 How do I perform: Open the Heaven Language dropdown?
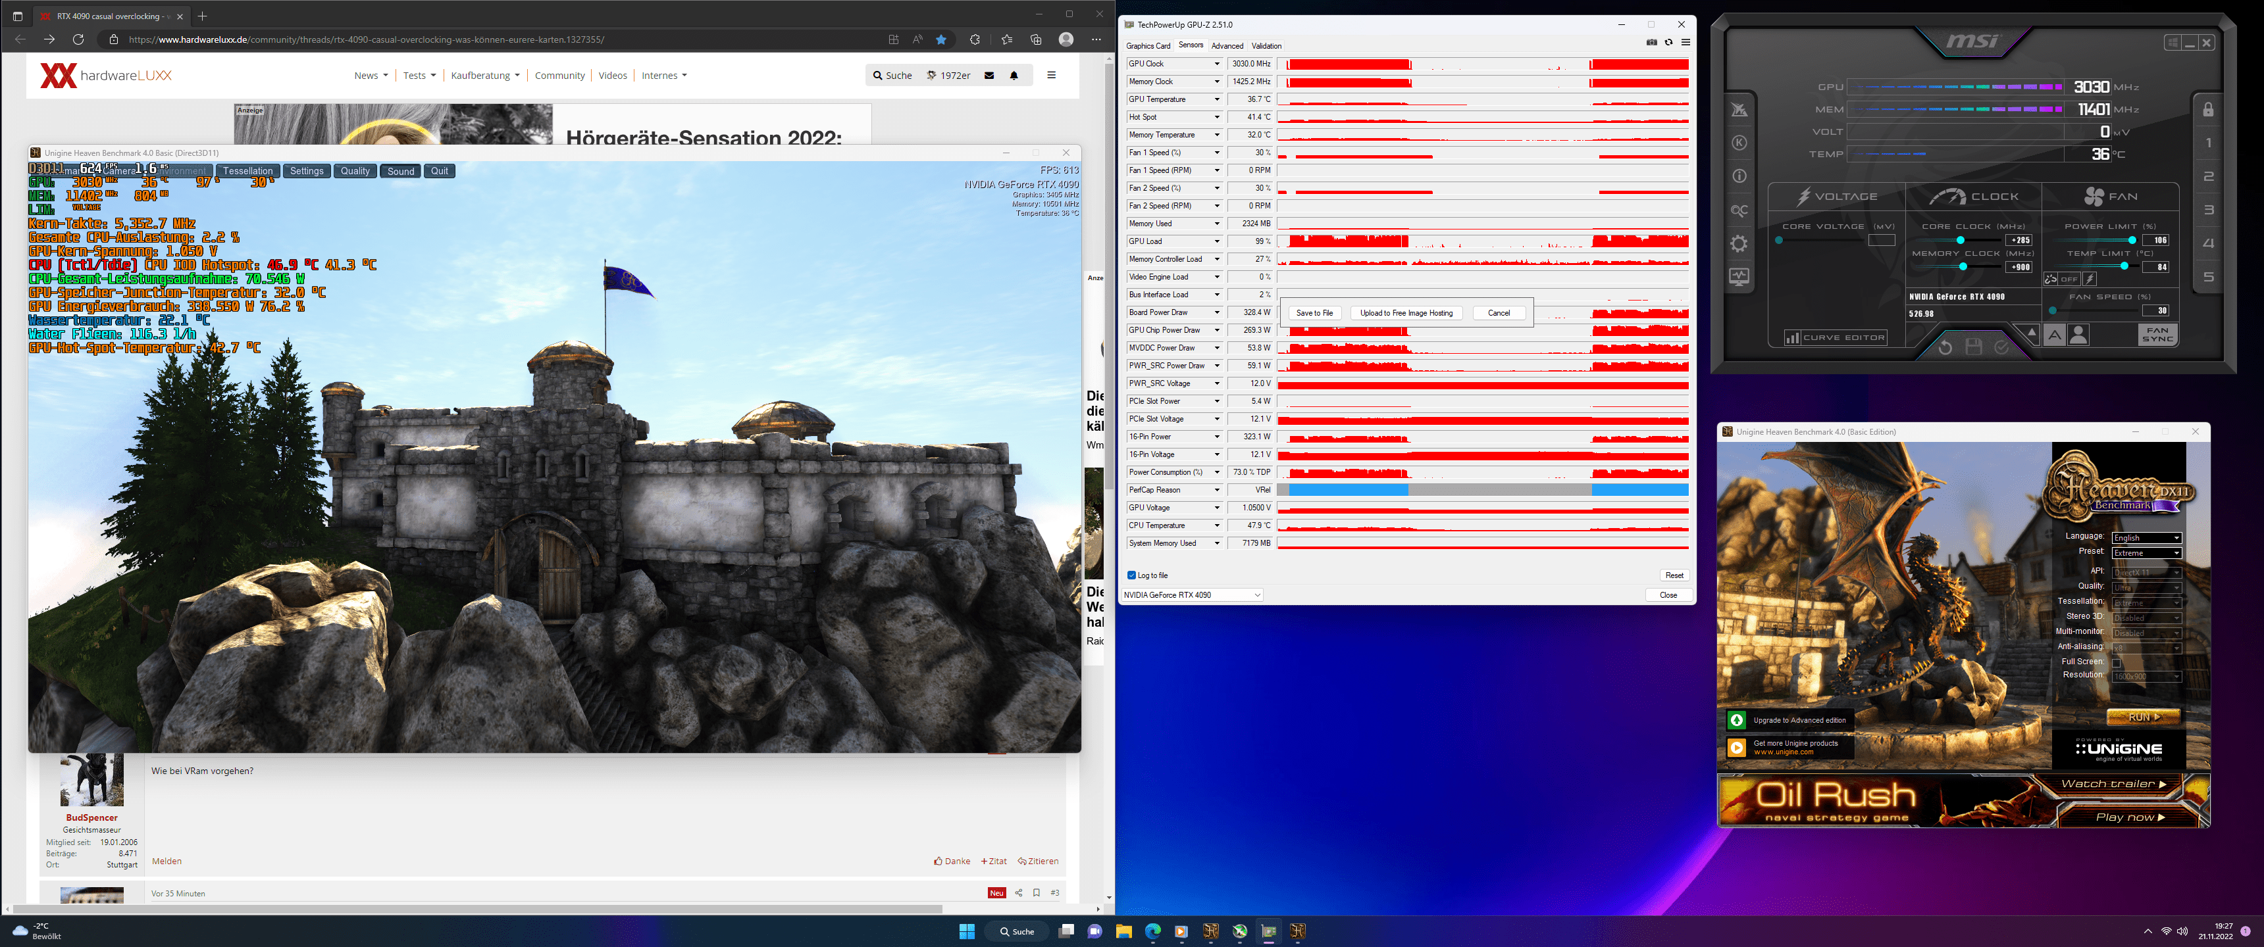pos(2146,538)
